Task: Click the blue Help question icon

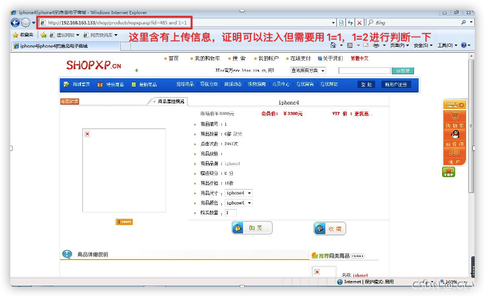Action: coord(464,45)
